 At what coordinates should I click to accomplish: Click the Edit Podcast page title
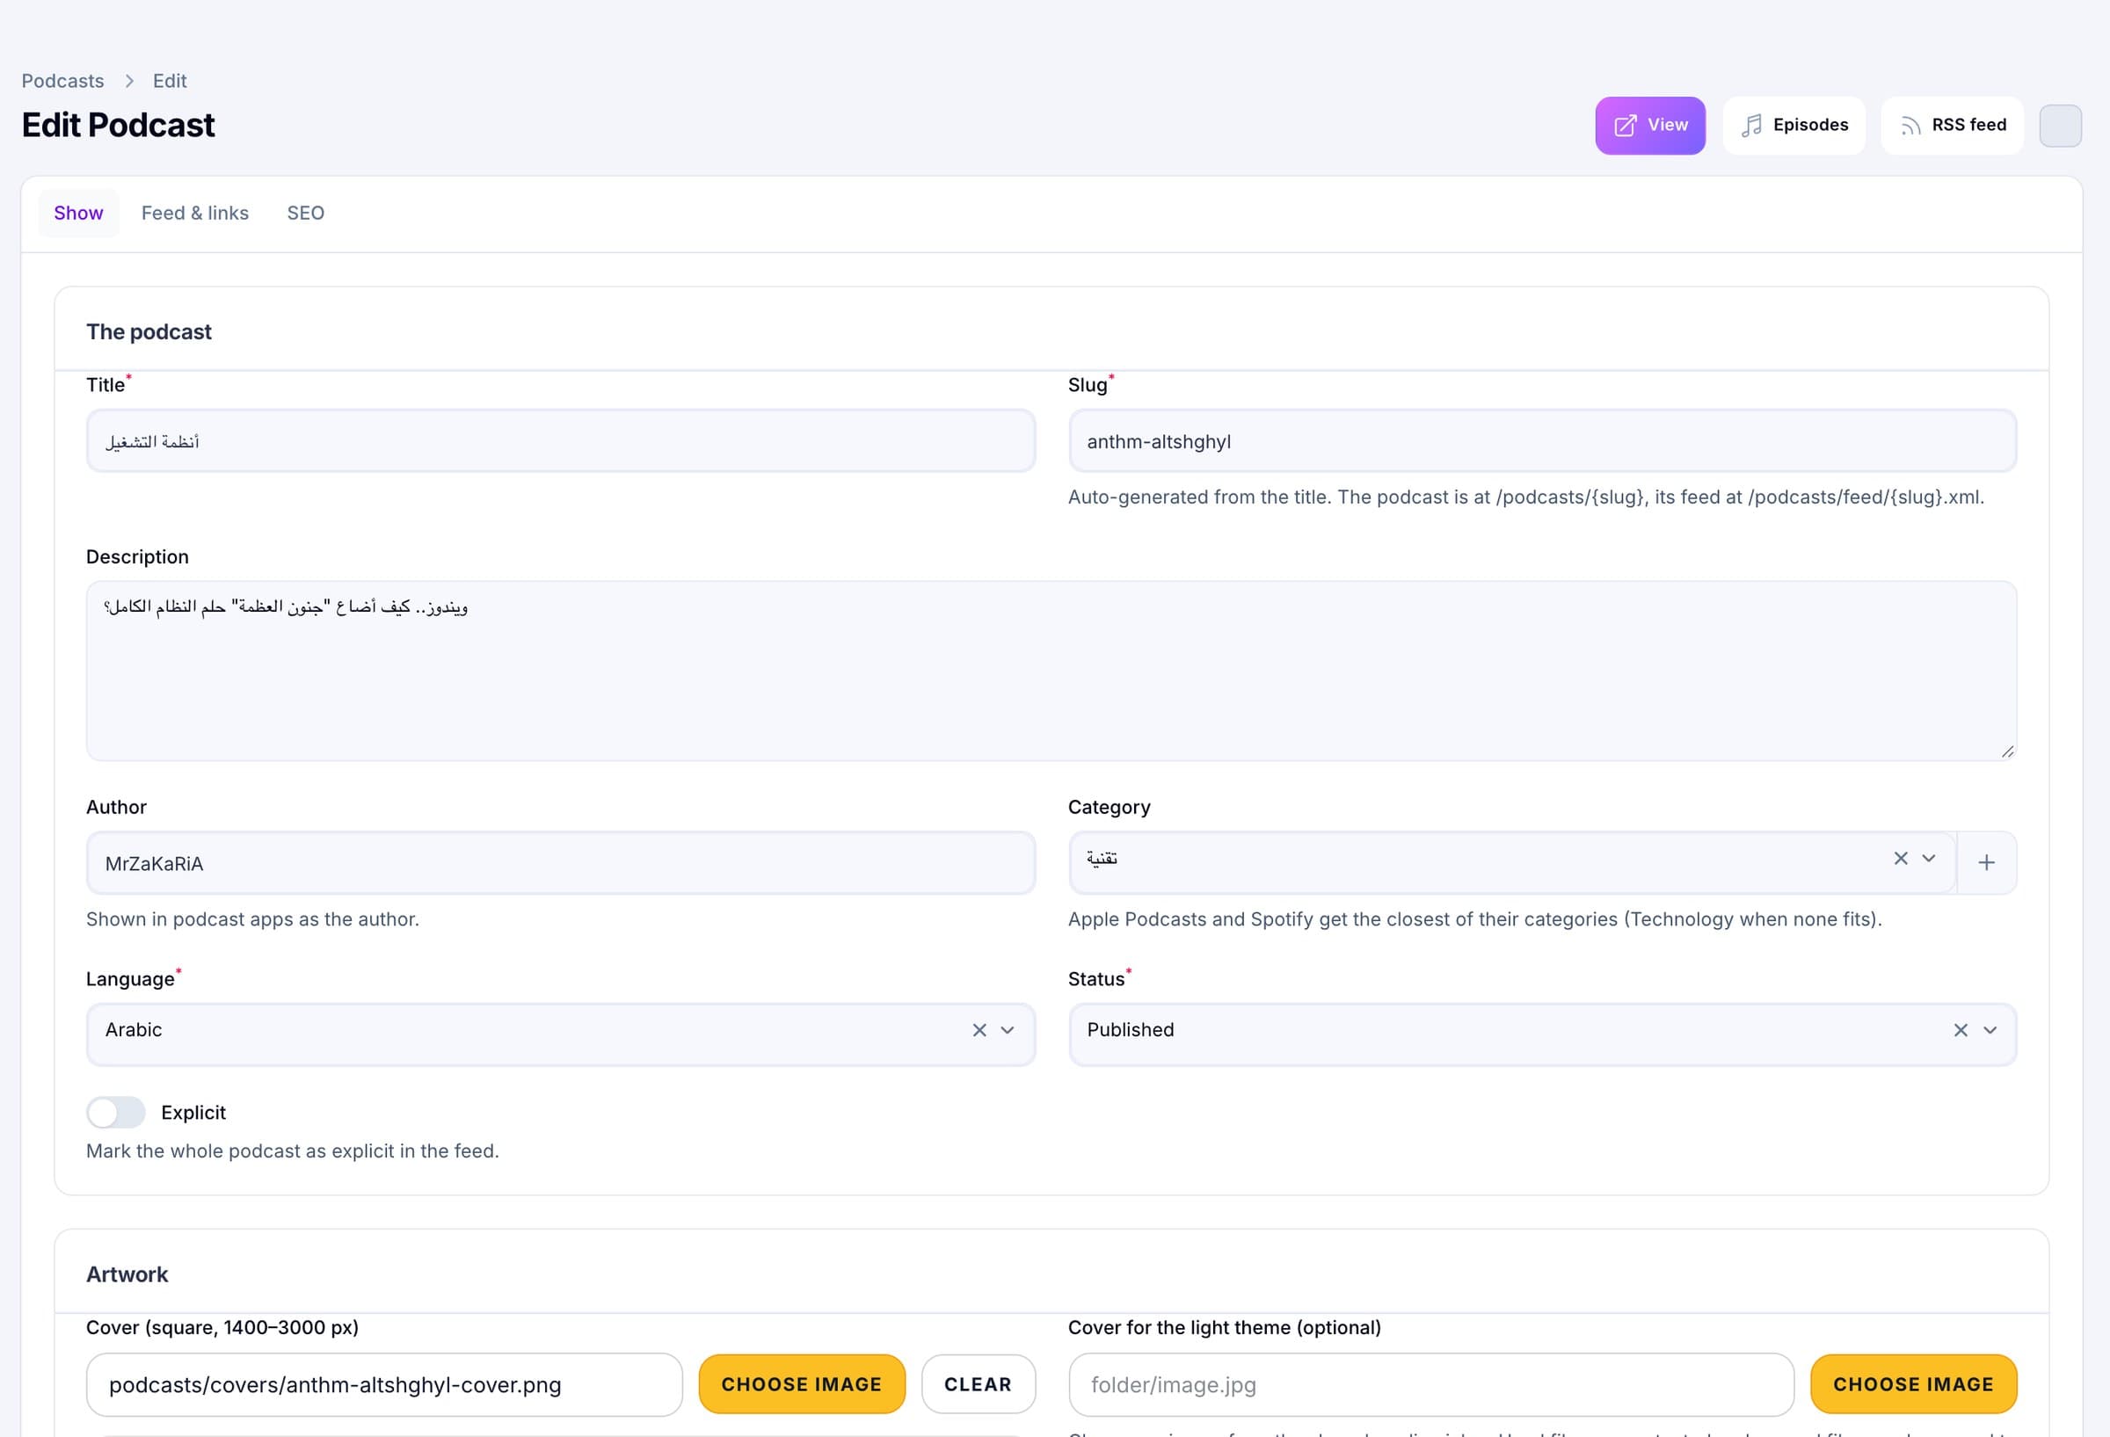point(118,126)
